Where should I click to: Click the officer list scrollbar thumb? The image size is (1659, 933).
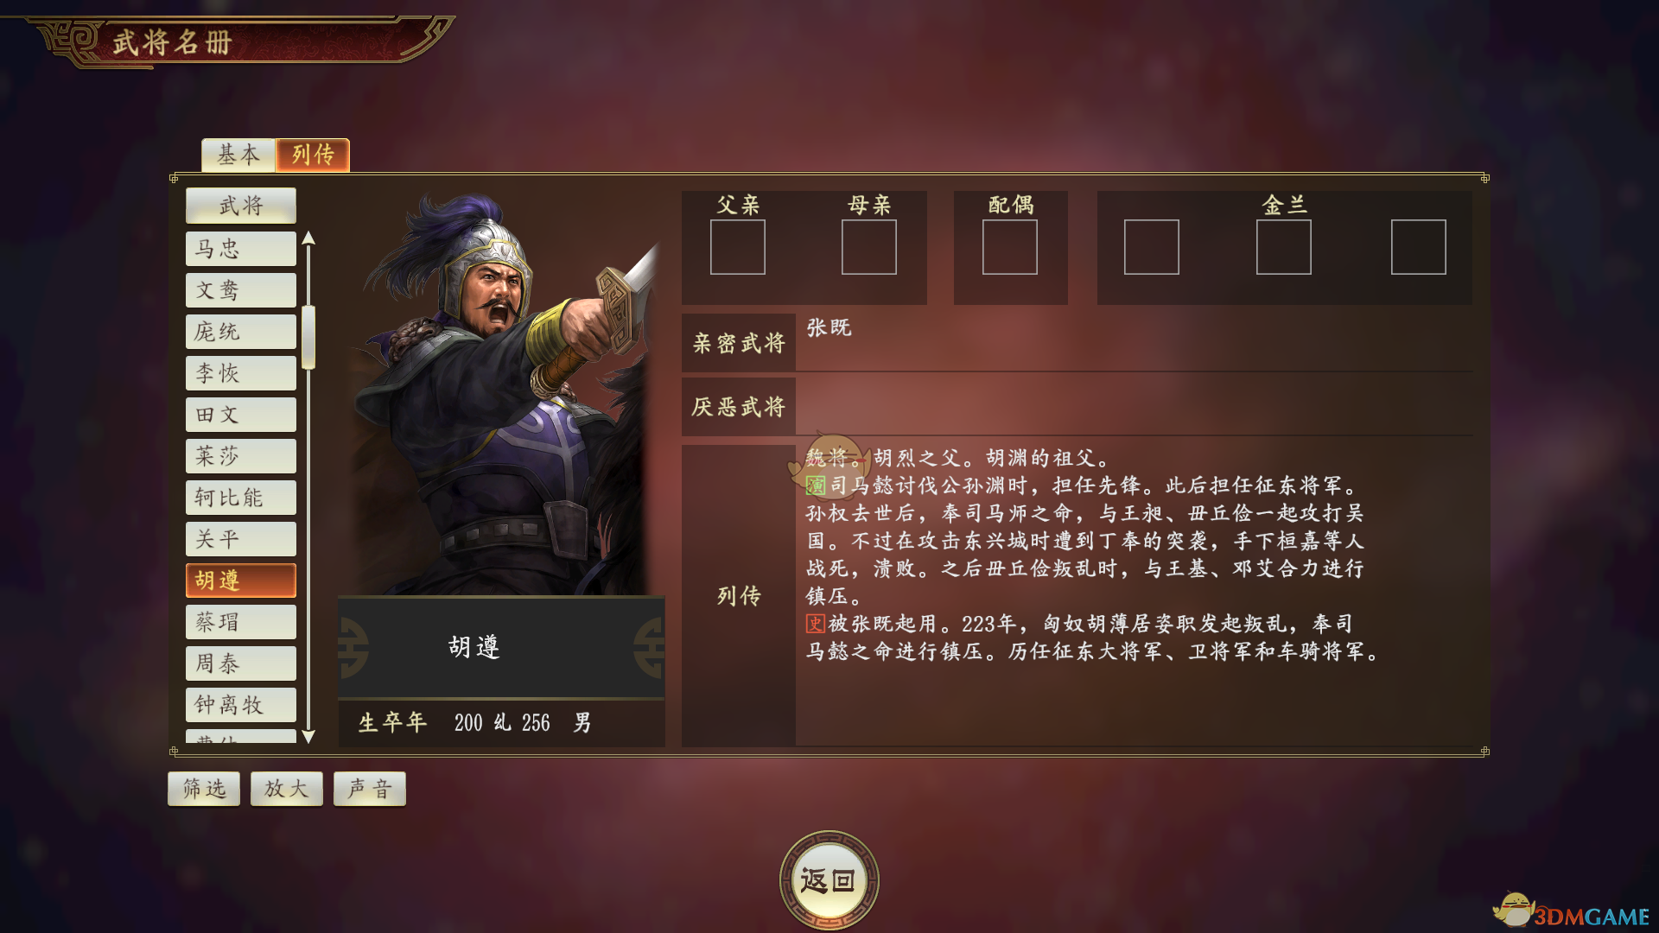click(308, 337)
